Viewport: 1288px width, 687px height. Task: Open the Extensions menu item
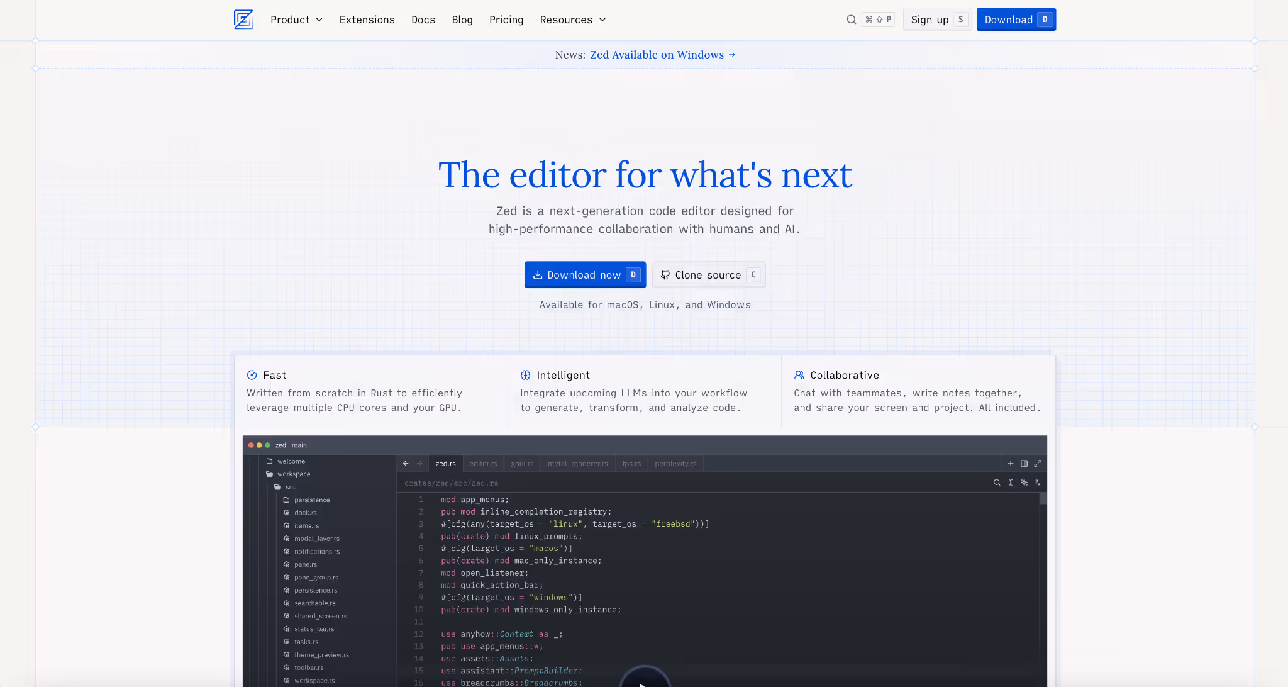click(x=367, y=20)
